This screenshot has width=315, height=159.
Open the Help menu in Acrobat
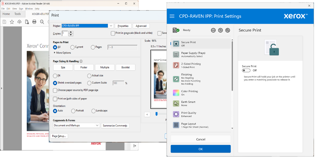(x=37, y=9)
